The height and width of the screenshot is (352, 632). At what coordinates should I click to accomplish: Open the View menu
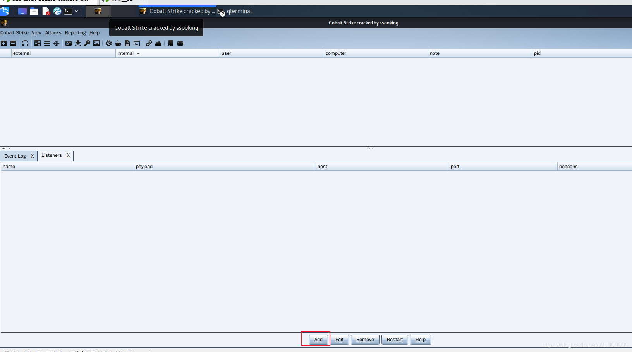pos(36,33)
